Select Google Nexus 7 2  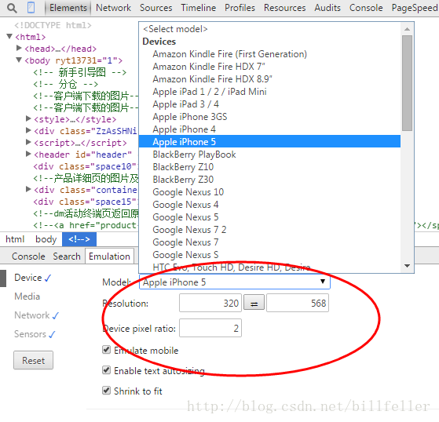[x=269, y=230]
